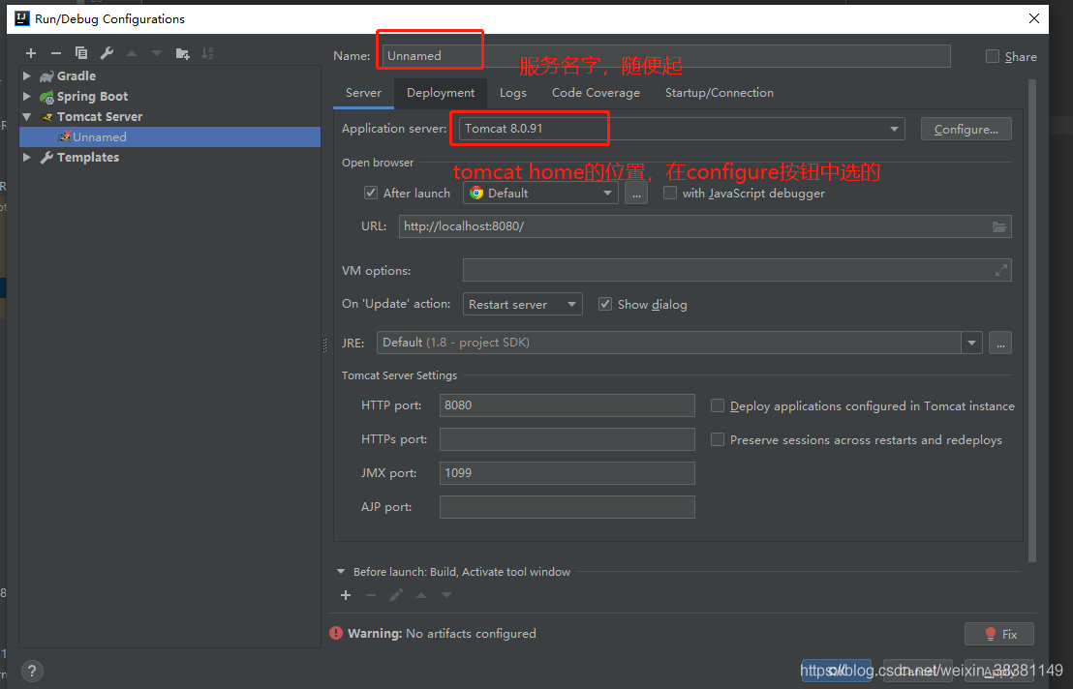Click the Configure button
Image resolution: width=1073 pixels, height=689 pixels.
click(966, 129)
